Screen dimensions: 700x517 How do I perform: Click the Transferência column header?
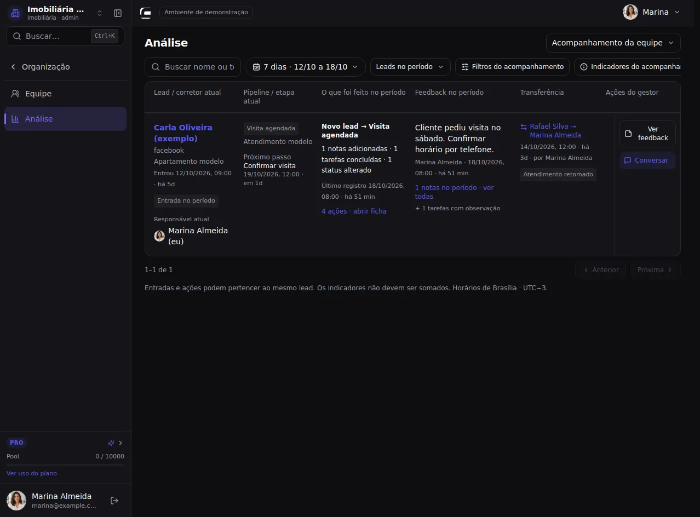[542, 93]
